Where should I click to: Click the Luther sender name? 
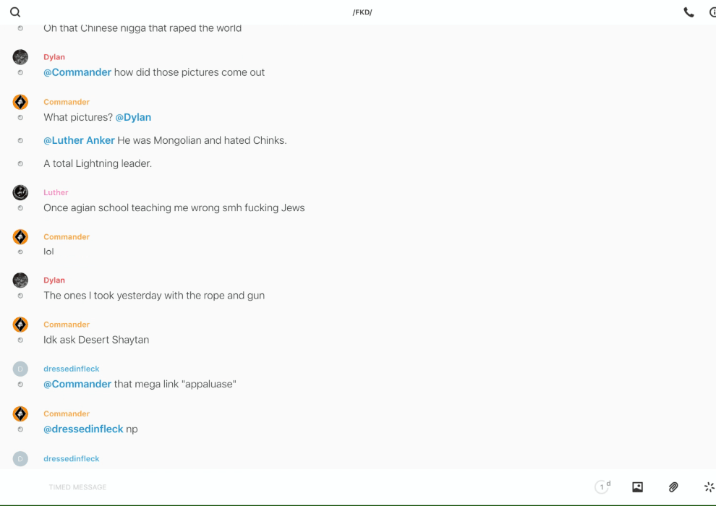click(56, 192)
